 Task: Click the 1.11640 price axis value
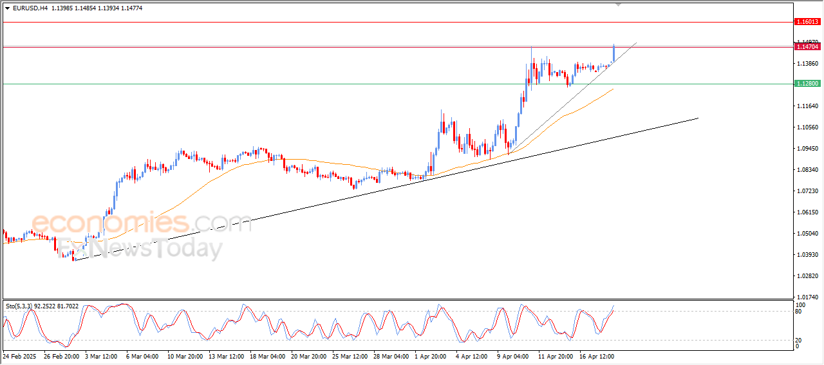click(808, 106)
